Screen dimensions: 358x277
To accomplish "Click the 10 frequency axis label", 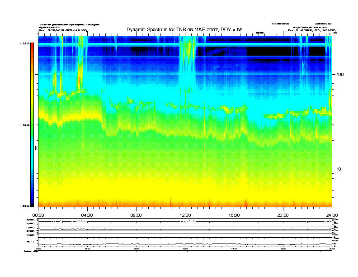I will (x=339, y=169).
